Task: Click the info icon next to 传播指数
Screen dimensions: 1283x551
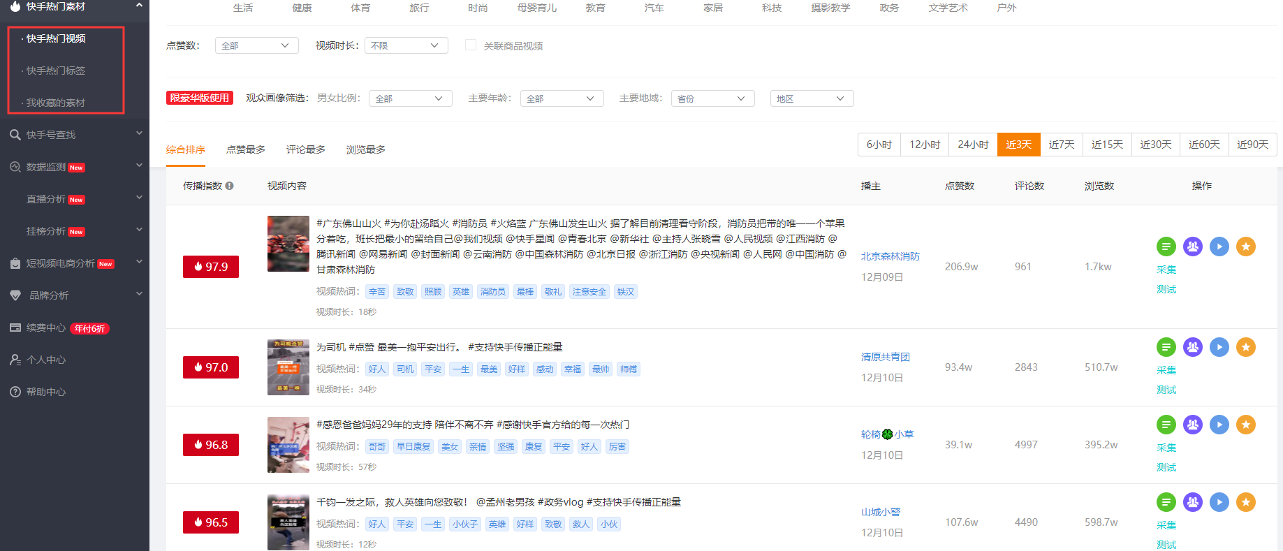Action: [229, 186]
